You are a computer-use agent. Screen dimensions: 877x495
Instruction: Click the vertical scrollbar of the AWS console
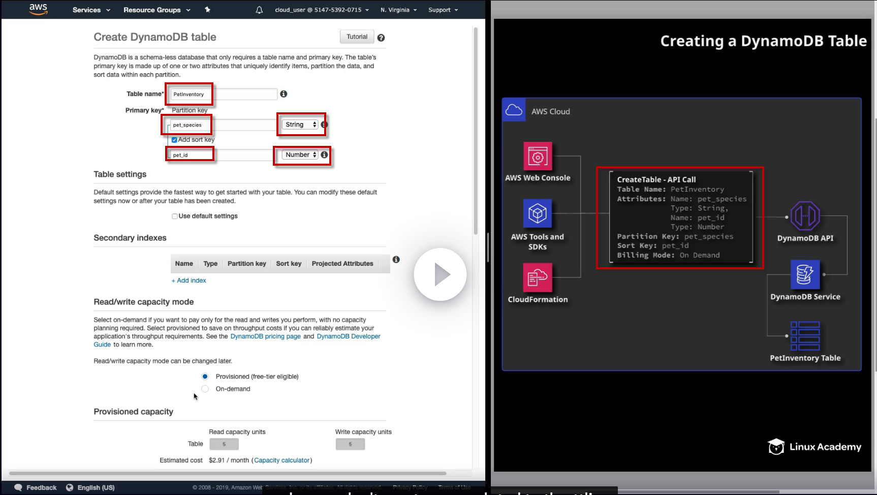tap(476, 131)
